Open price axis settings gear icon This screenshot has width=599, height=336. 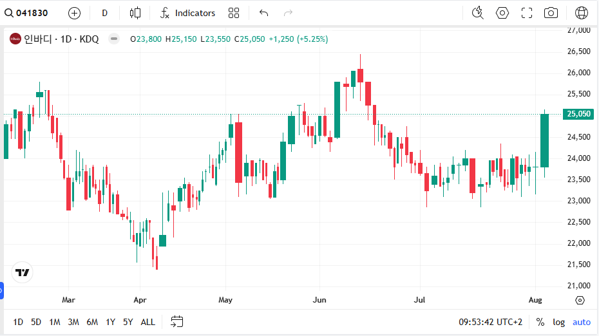[x=580, y=300]
